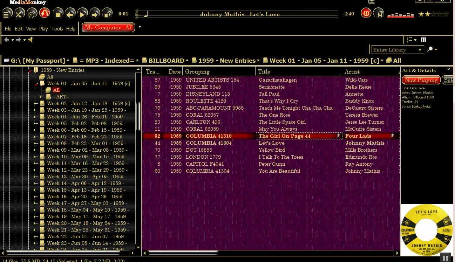
Task: Click the speed gauge round button
Action: [32, 14]
